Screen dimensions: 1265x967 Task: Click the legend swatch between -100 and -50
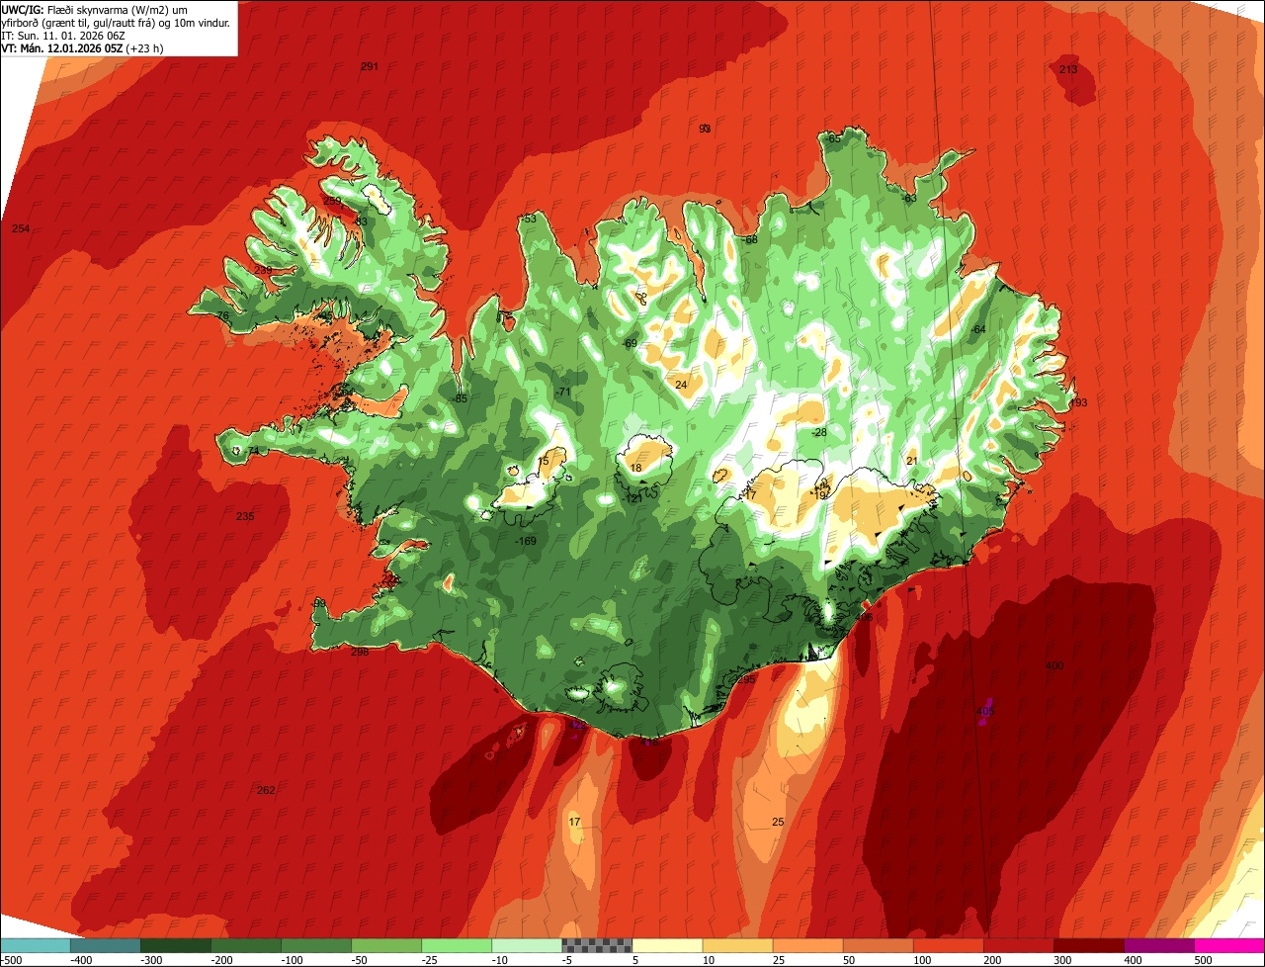(316, 945)
